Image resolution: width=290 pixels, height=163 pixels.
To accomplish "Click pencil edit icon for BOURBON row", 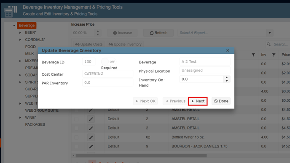I will (91, 146).
